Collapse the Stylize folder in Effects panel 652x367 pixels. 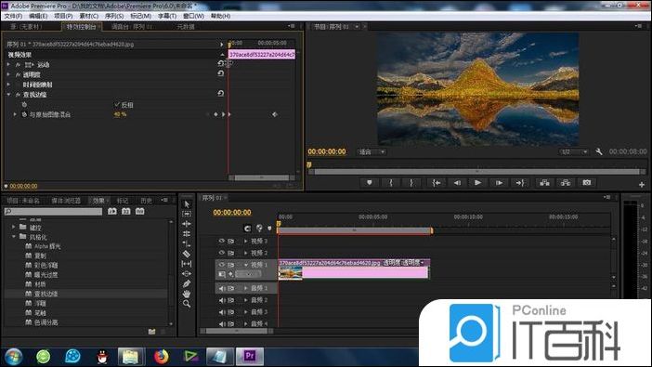click(x=14, y=236)
